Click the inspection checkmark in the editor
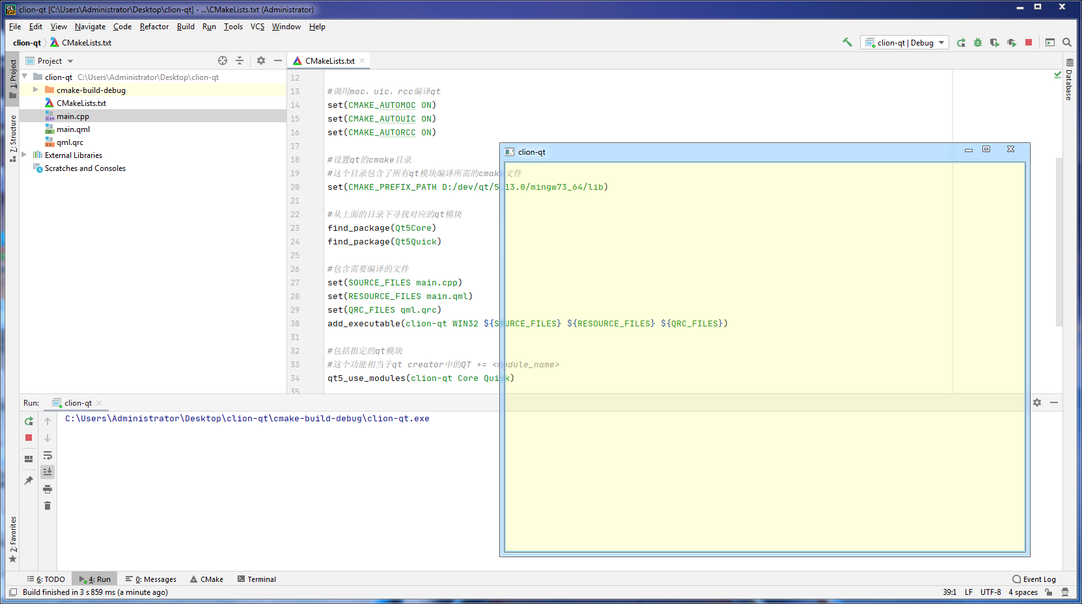 click(x=1058, y=75)
